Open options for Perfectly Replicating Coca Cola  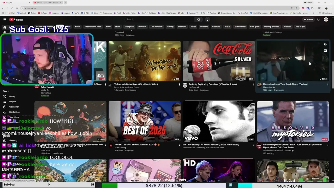coord(254,85)
